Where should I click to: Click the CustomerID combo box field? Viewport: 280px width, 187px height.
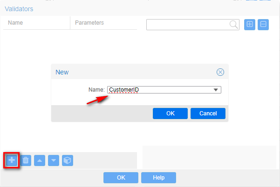tap(158, 90)
